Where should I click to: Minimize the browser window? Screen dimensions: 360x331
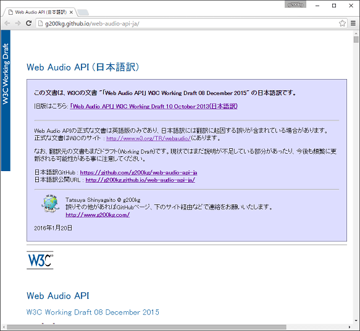click(317, 6)
